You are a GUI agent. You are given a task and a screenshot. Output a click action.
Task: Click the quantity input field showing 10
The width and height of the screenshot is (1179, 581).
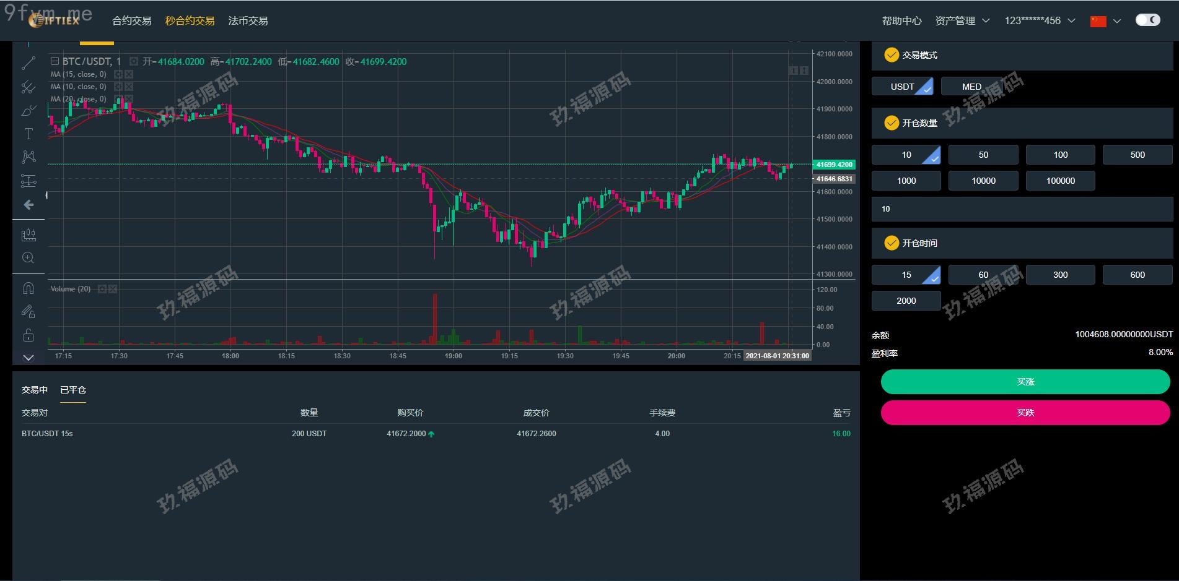tap(1021, 209)
